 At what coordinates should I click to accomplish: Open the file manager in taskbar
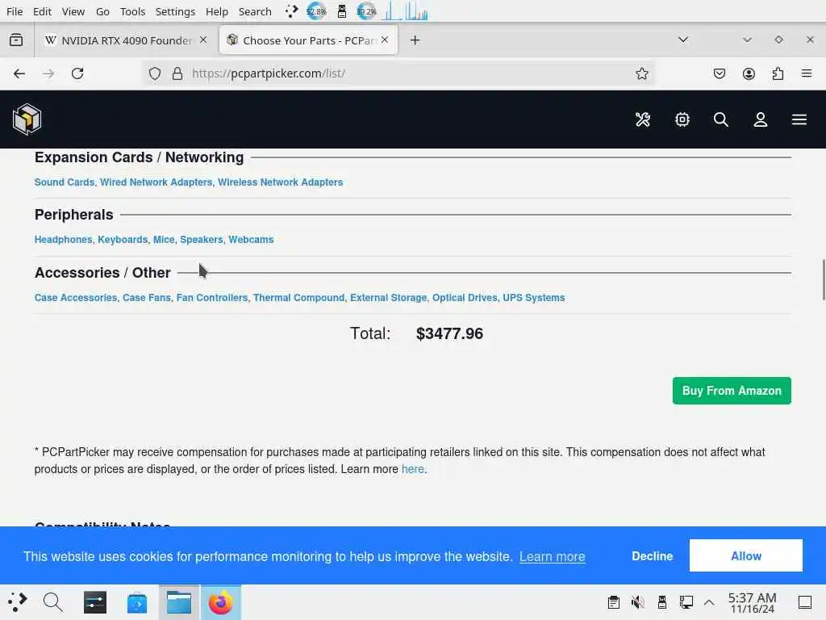[x=179, y=602]
